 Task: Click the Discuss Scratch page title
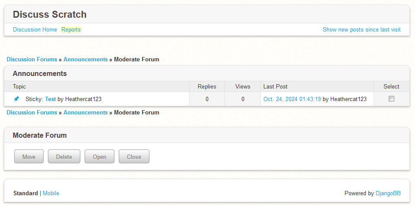(50, 15)
